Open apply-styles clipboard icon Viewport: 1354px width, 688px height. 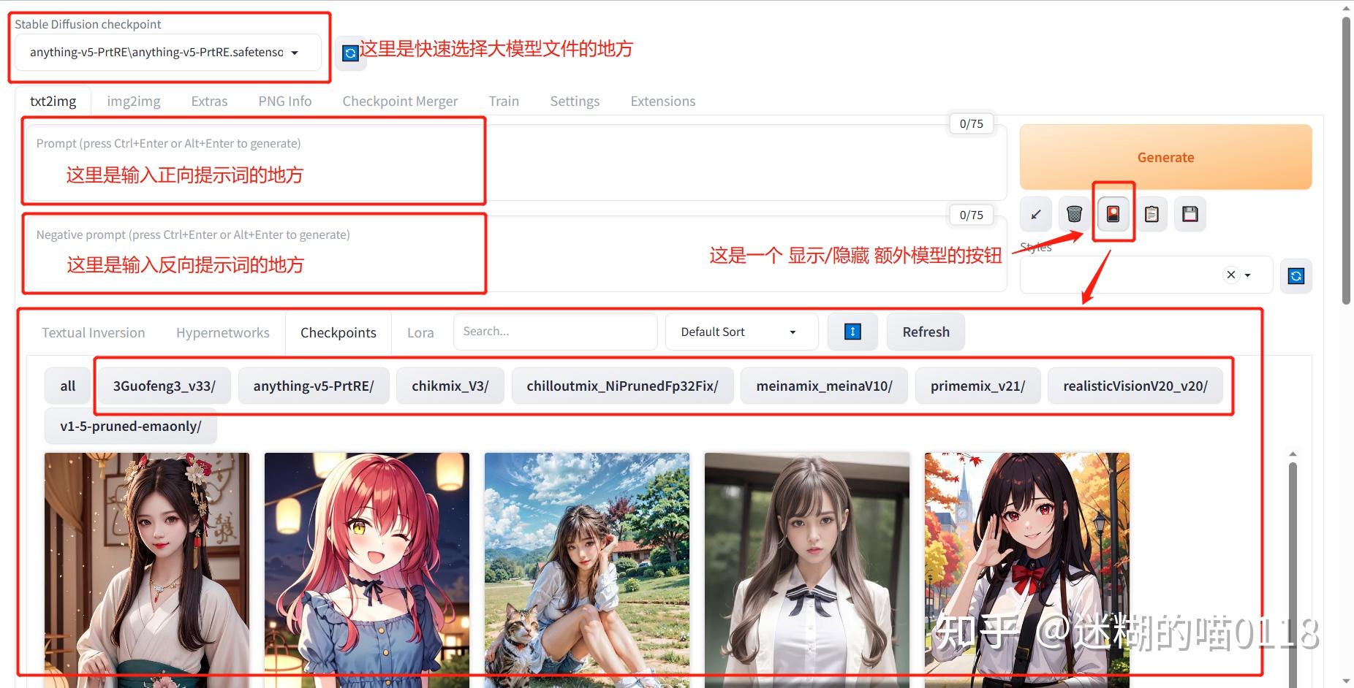[x=1151, y=214]
